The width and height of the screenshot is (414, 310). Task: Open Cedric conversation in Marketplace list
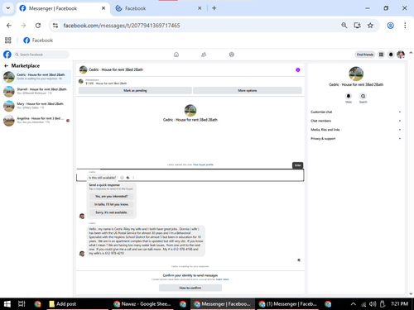36,77
